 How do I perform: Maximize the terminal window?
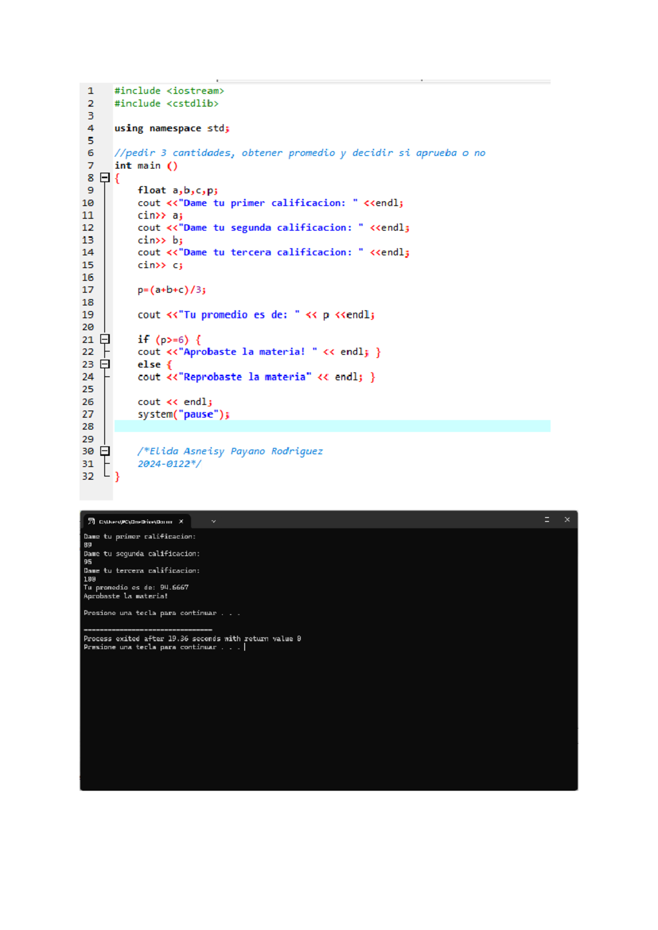pos(547,520)
